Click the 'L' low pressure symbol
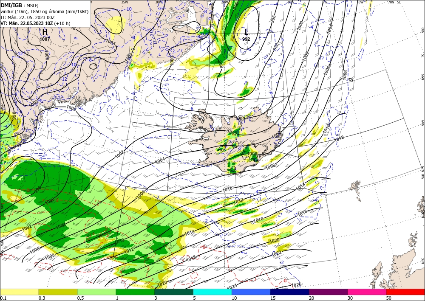This screenshot has width=425, height=301. 246,32
